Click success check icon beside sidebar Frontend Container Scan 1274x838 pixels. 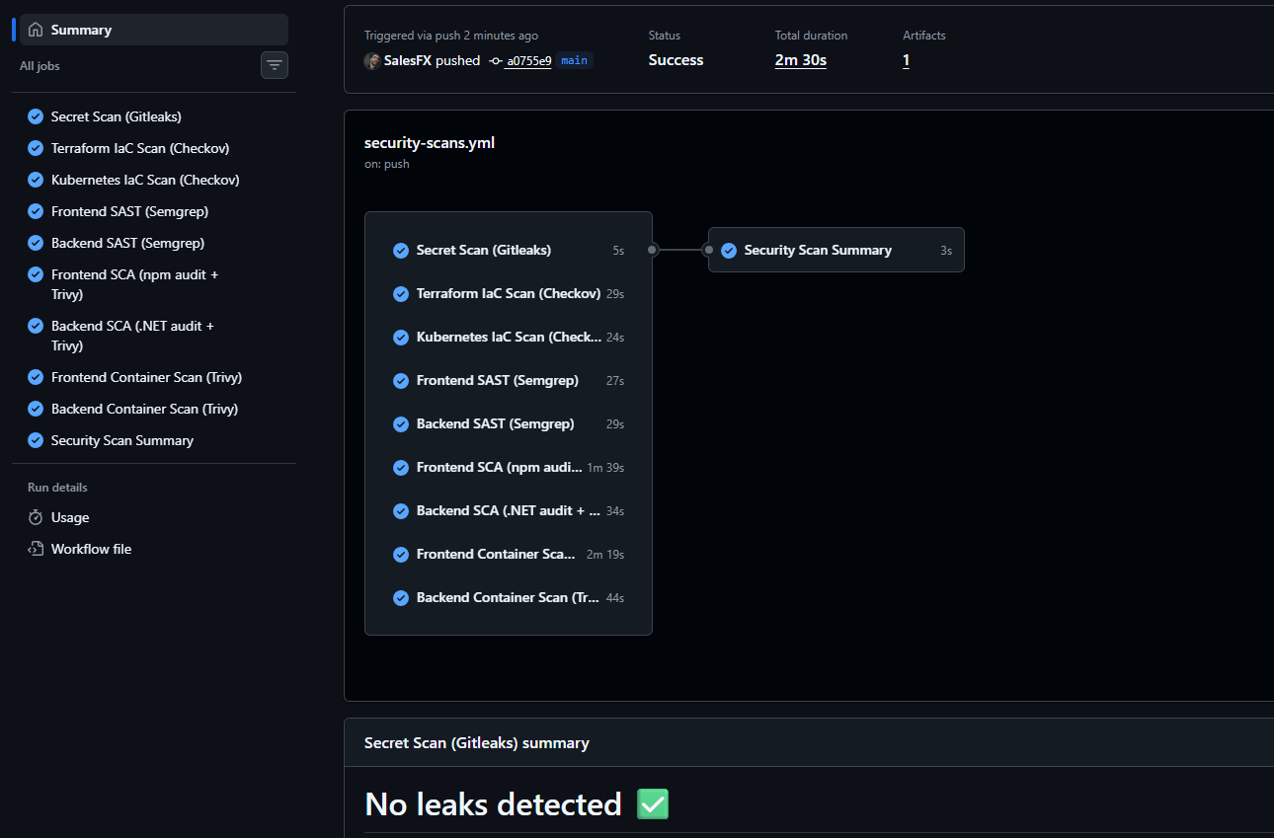click(x=36, y=377)
